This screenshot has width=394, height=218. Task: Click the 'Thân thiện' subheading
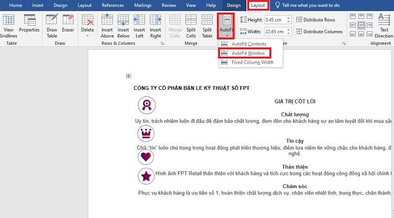coord(295,167)
